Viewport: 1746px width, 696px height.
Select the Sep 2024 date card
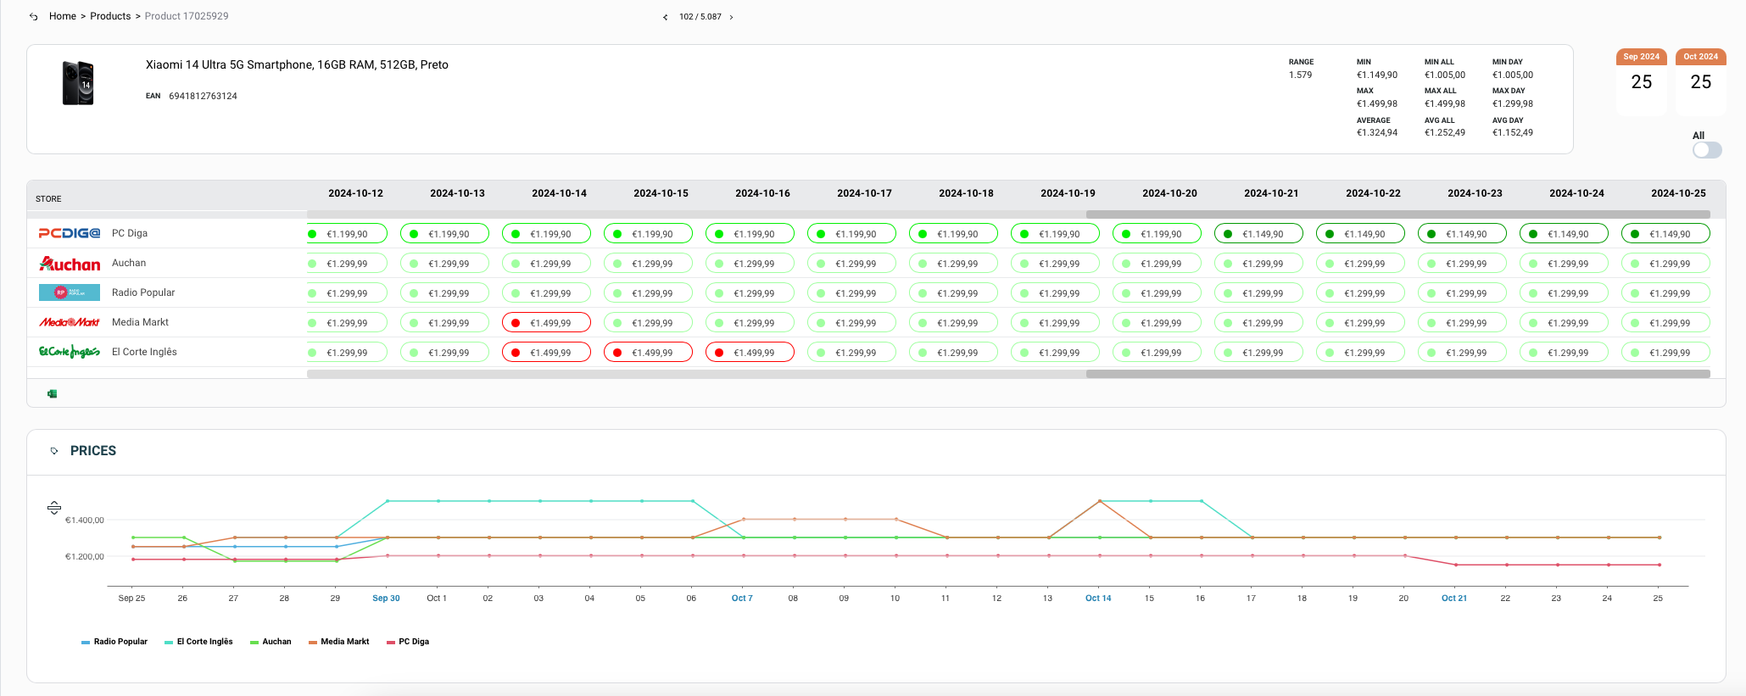click(x=1642, y=82)
